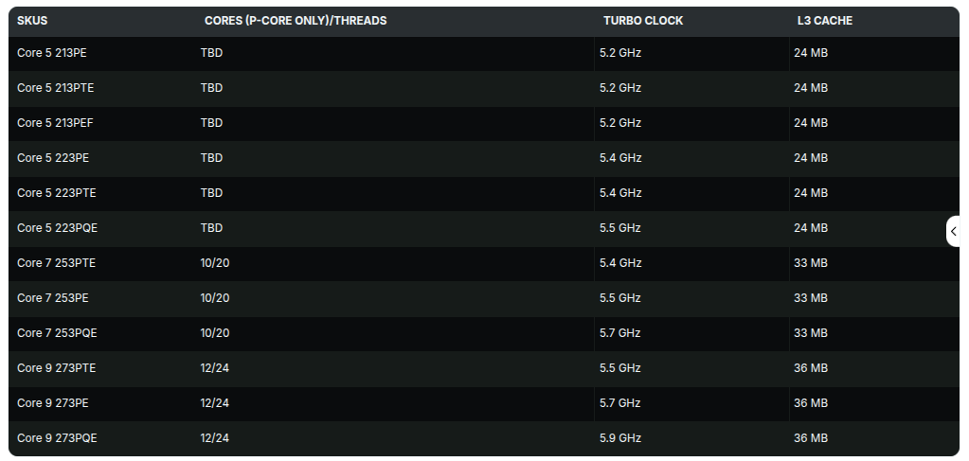Viewport: 969px width, 461px height.
Task: Select the Core 7 253PE SKU cell
Action: pyautogui.click(x=53, y=298)
